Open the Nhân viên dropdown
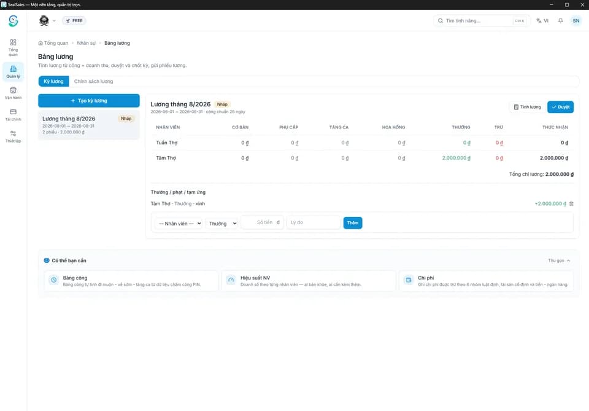The height and width of the screenshot is (411, 589). pyautogui.click(x=179, y=224)
